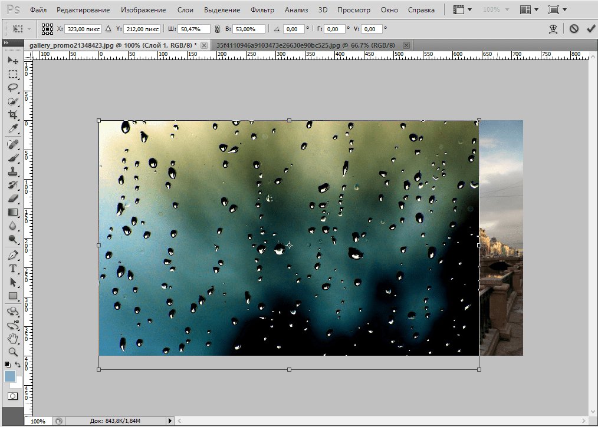The width and height of the screenshot is (598, 427).
Task: Pick the Eyedropper tool
Action: pos(12,128)
